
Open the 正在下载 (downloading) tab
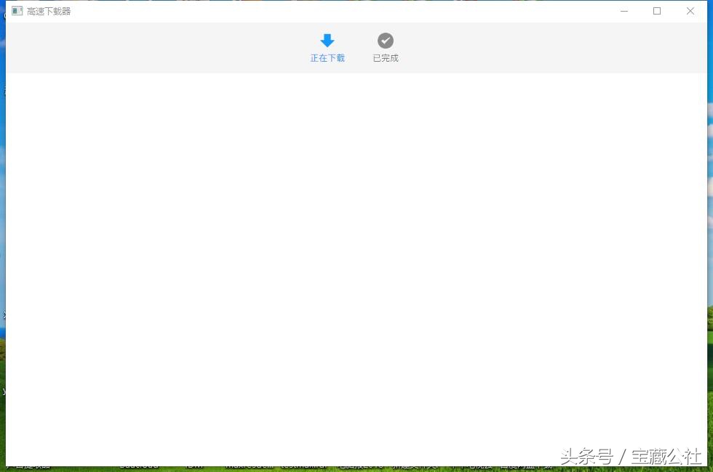tap(327, 48)
